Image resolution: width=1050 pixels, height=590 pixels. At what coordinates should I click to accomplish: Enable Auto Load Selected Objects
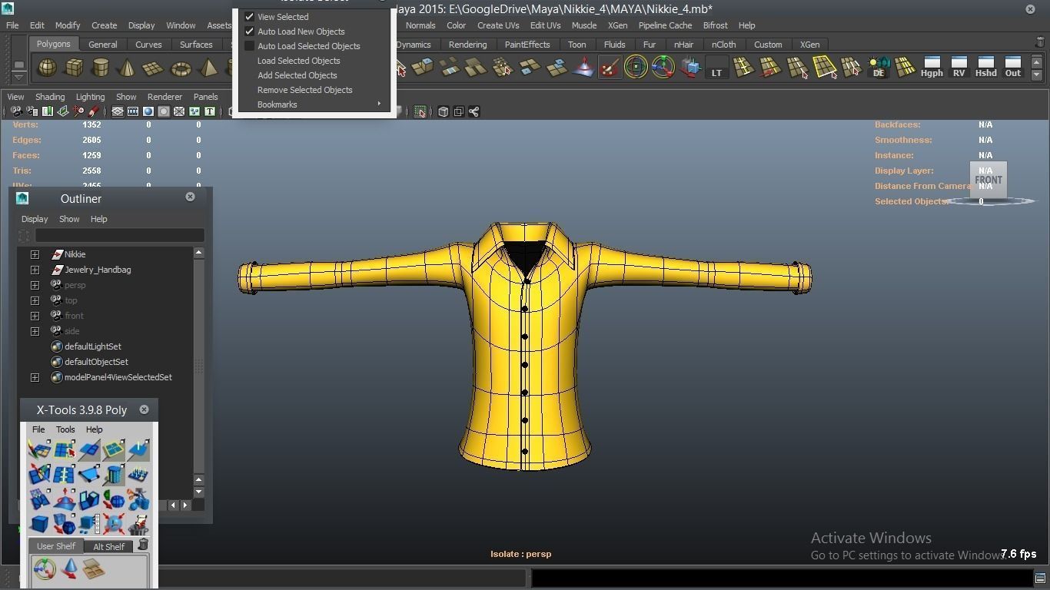(249, 46)
